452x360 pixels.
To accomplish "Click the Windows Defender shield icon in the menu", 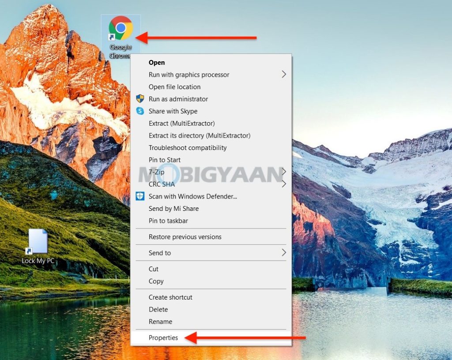I will 141,196.
